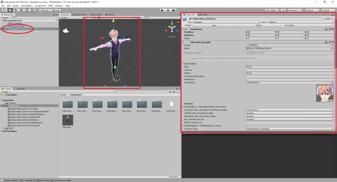Select the Move tool in toolbar
Image resolution: width=337 pixels, height=182 pixels.
tap(10, 10)
